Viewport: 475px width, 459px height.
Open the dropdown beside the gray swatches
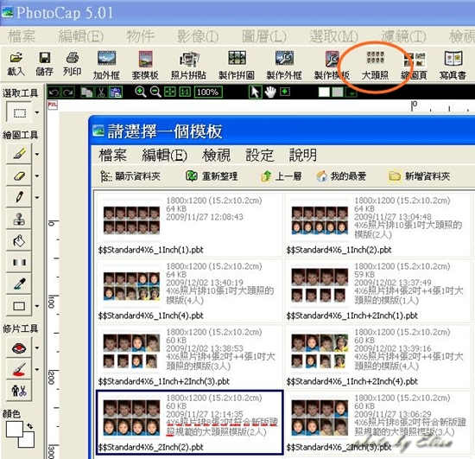[x=351, y=92]
